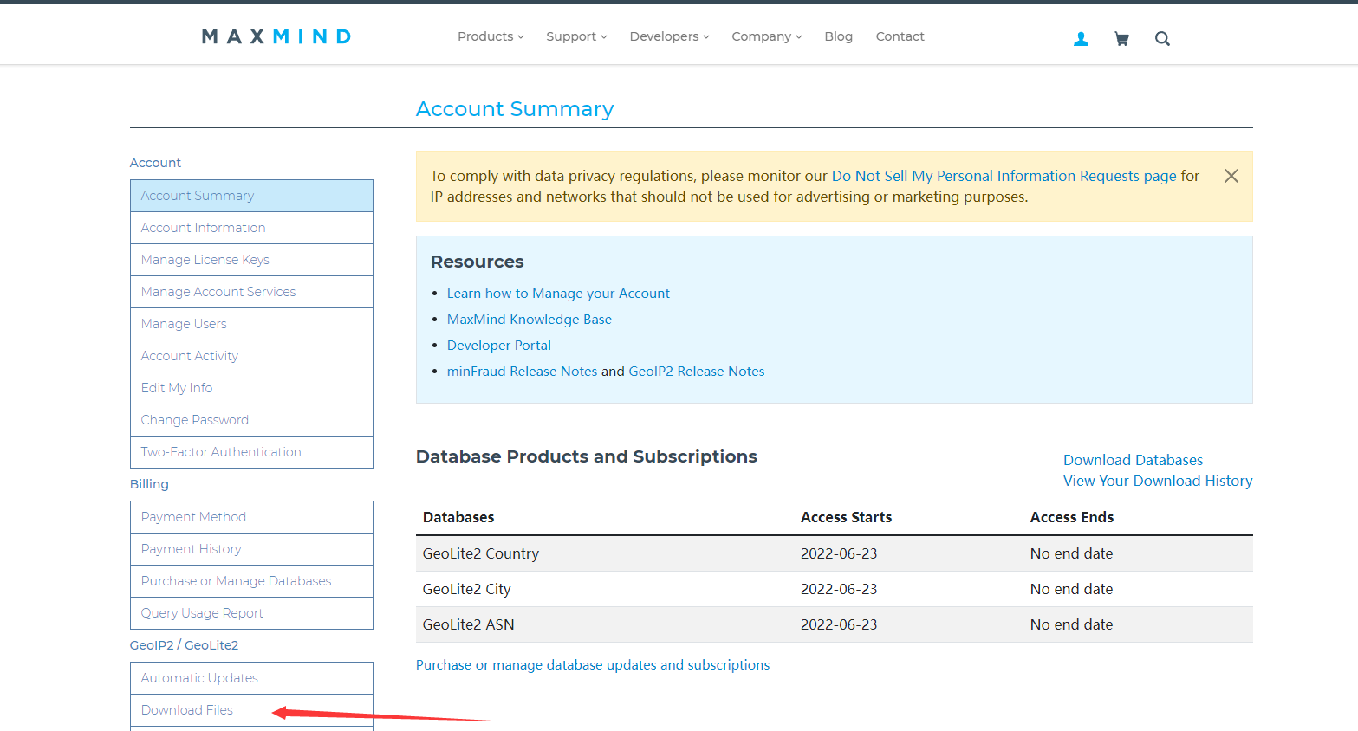This screenshot has width=1358, height=731.
Task: Click Download Databases link
Action: [x=1133, y=460]
